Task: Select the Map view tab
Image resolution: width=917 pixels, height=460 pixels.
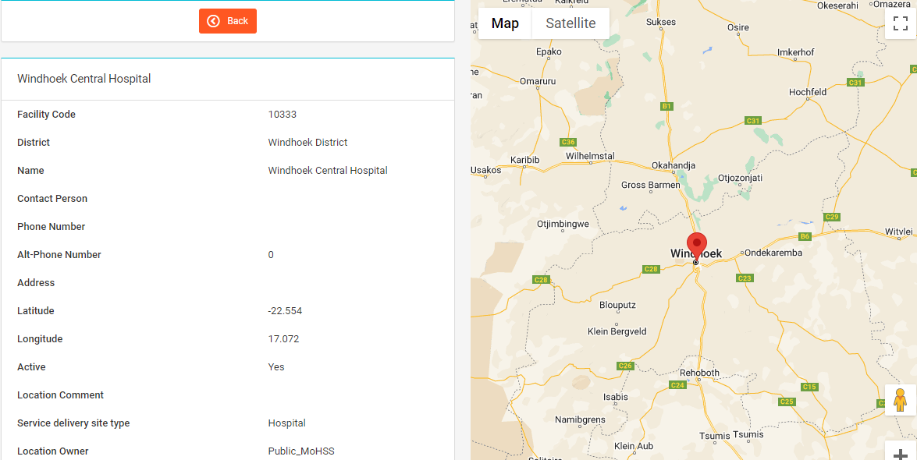Action: tap(505, 23)
